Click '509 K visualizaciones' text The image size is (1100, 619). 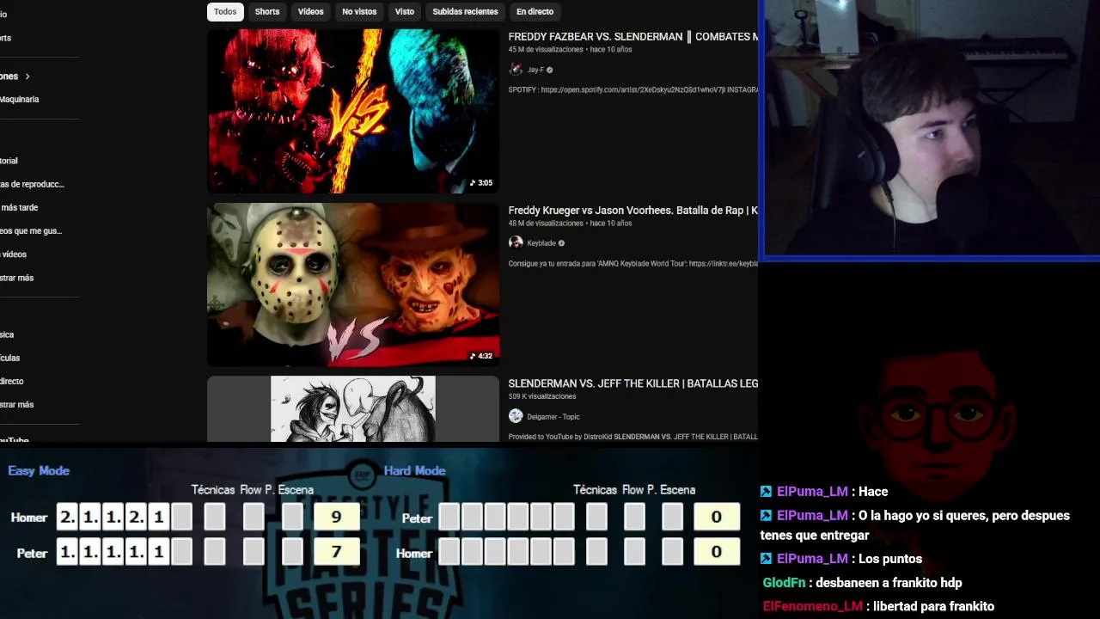click(542, 396)
